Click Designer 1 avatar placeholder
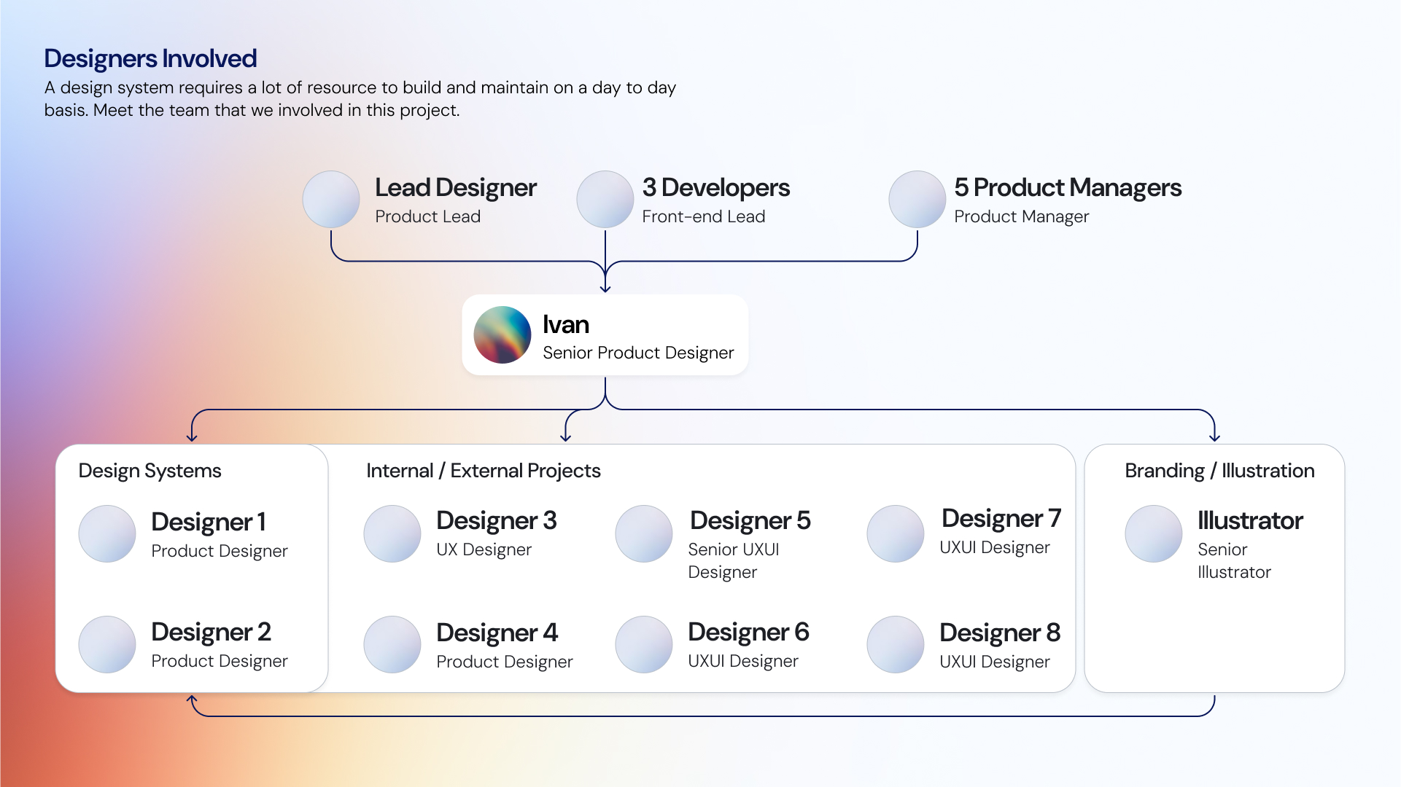Image resolution: width=1401 pixels, height=787 pixels. tap(107, 533)
